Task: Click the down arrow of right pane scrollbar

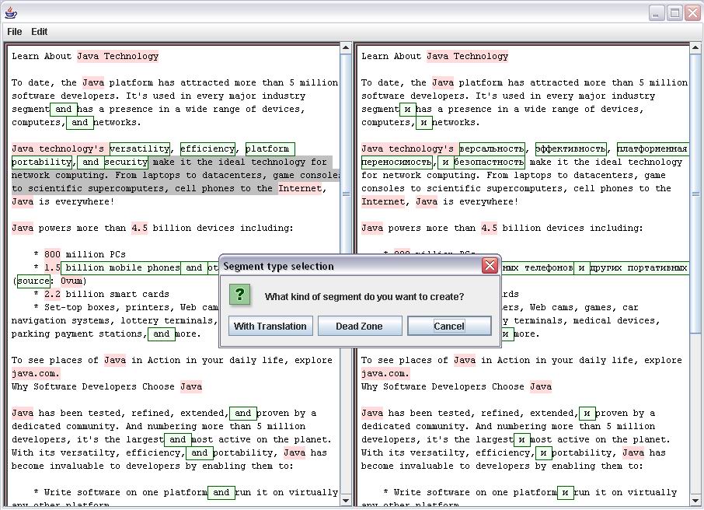Action: [x=695, y=500]
